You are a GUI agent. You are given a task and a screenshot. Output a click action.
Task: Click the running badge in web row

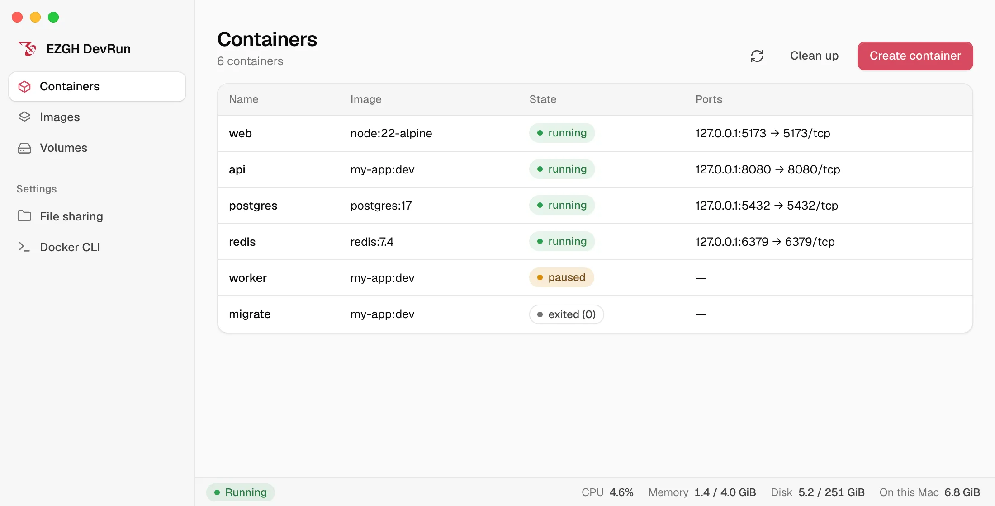tap(562, 133)
